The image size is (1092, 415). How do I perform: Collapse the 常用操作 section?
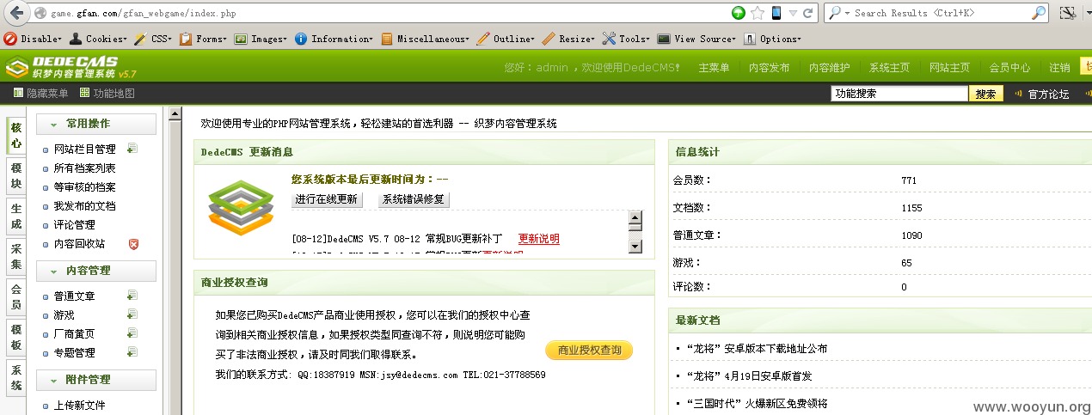(x=96, y=124)
